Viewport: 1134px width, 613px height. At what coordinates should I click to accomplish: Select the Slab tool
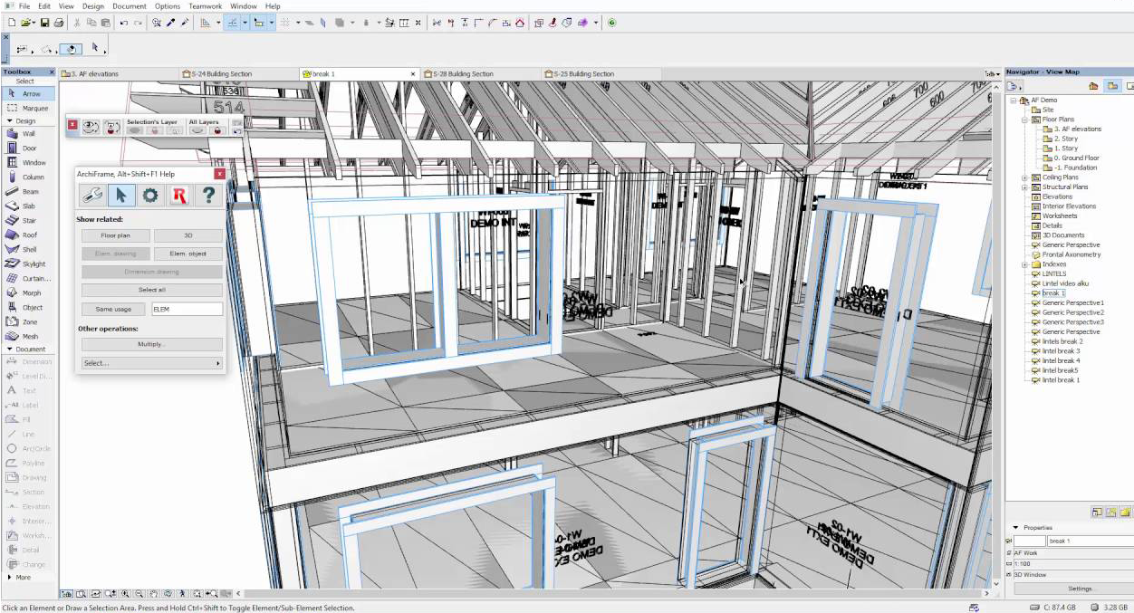28,206
